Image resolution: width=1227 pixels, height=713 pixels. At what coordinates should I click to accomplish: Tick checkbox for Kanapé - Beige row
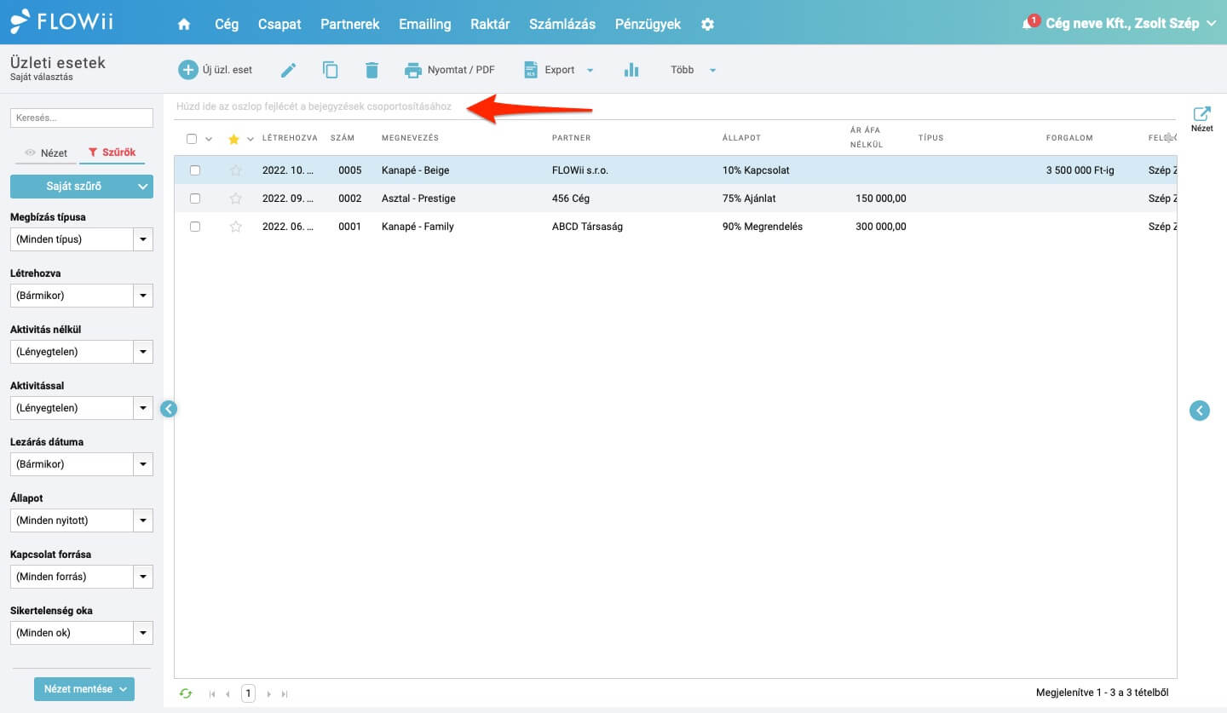pos(195,170)
